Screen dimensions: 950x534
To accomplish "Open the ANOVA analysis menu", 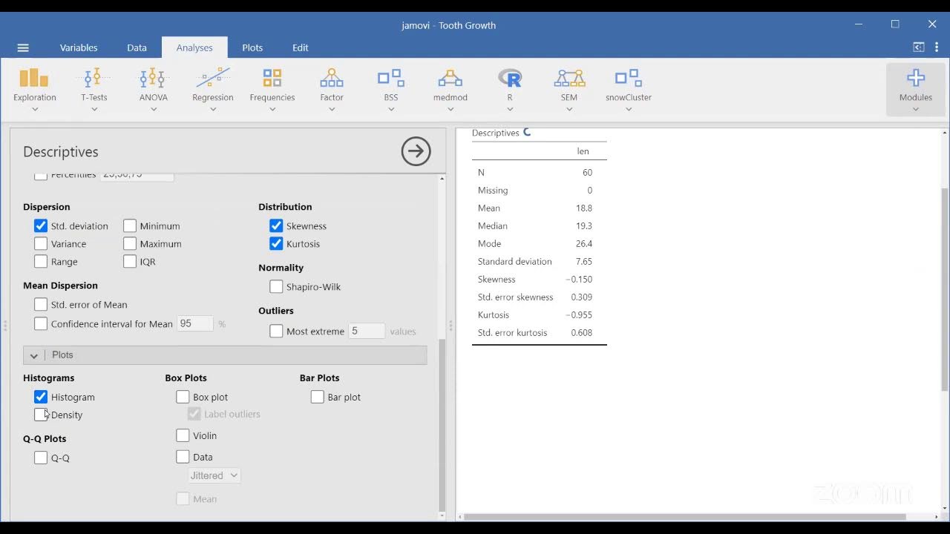I will (x=154, y=89).
